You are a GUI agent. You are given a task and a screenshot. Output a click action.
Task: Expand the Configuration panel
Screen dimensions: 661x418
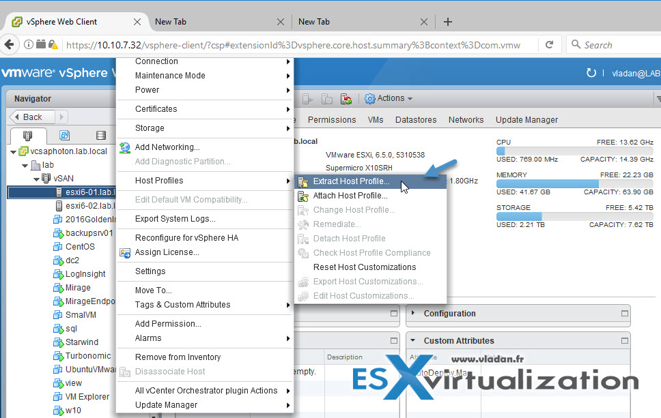tap(413, 313)
